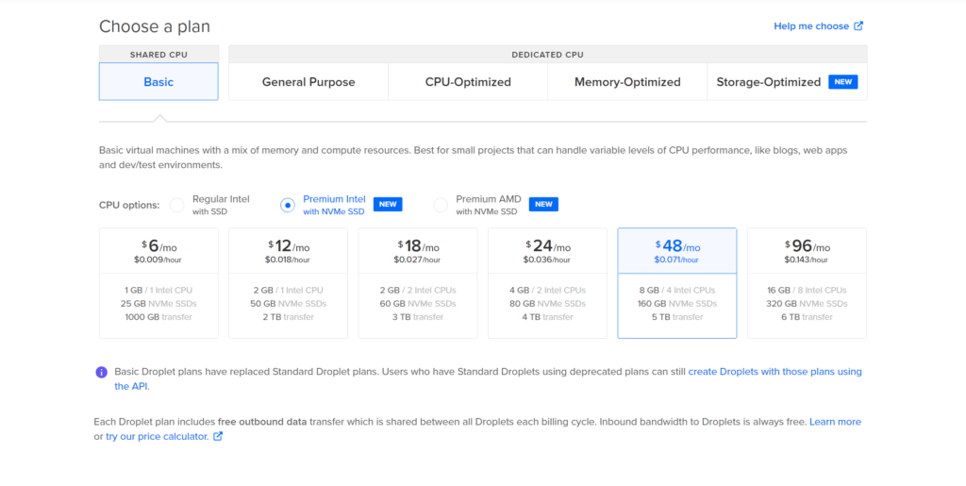
Task: Click the external link icon beside Help me choose
Action: 858,26
